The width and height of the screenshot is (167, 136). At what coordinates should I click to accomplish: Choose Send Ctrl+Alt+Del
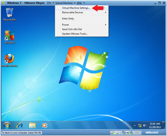[x=82, y=29]
